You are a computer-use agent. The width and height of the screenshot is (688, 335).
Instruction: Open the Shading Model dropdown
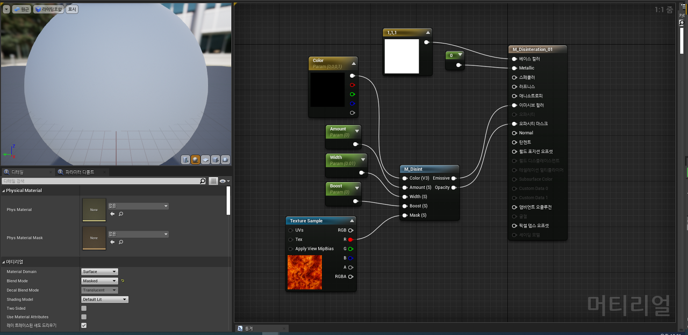pyautogui.click(x=105, y=300)
